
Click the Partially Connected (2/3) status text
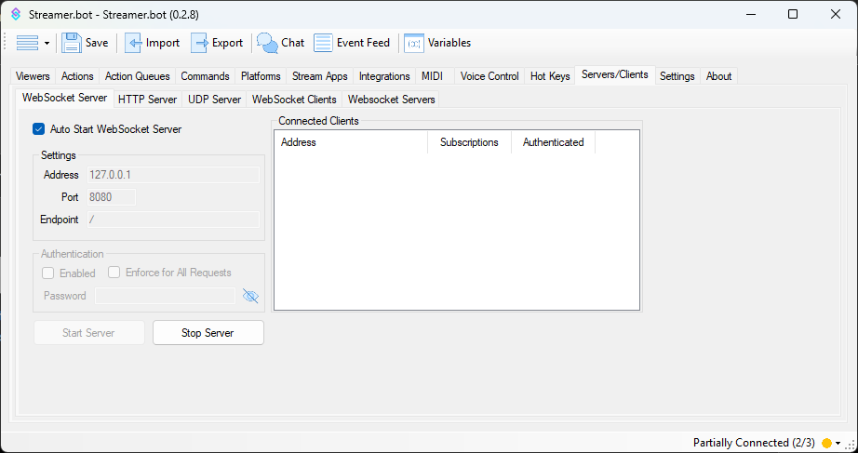[754, 443]
